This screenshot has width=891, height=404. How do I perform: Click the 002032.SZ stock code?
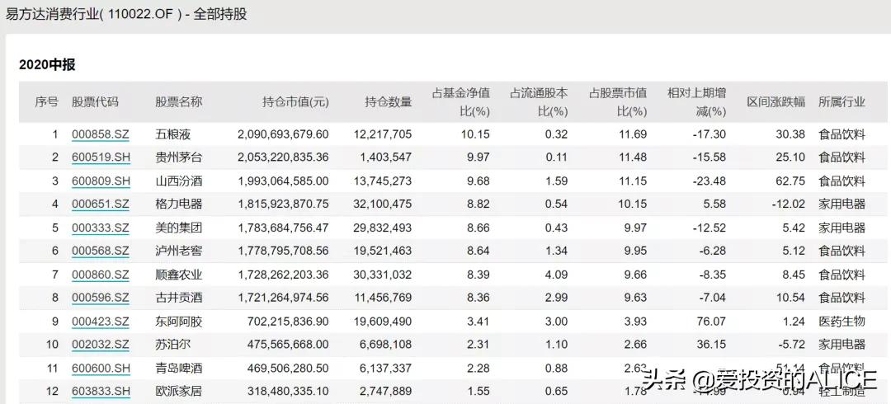101,345
